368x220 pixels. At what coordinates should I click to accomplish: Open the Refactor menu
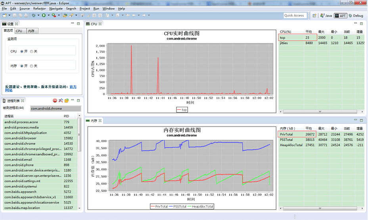tap(39, 8)
